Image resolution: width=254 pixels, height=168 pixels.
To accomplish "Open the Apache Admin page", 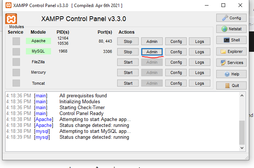I will click(152, 41).
